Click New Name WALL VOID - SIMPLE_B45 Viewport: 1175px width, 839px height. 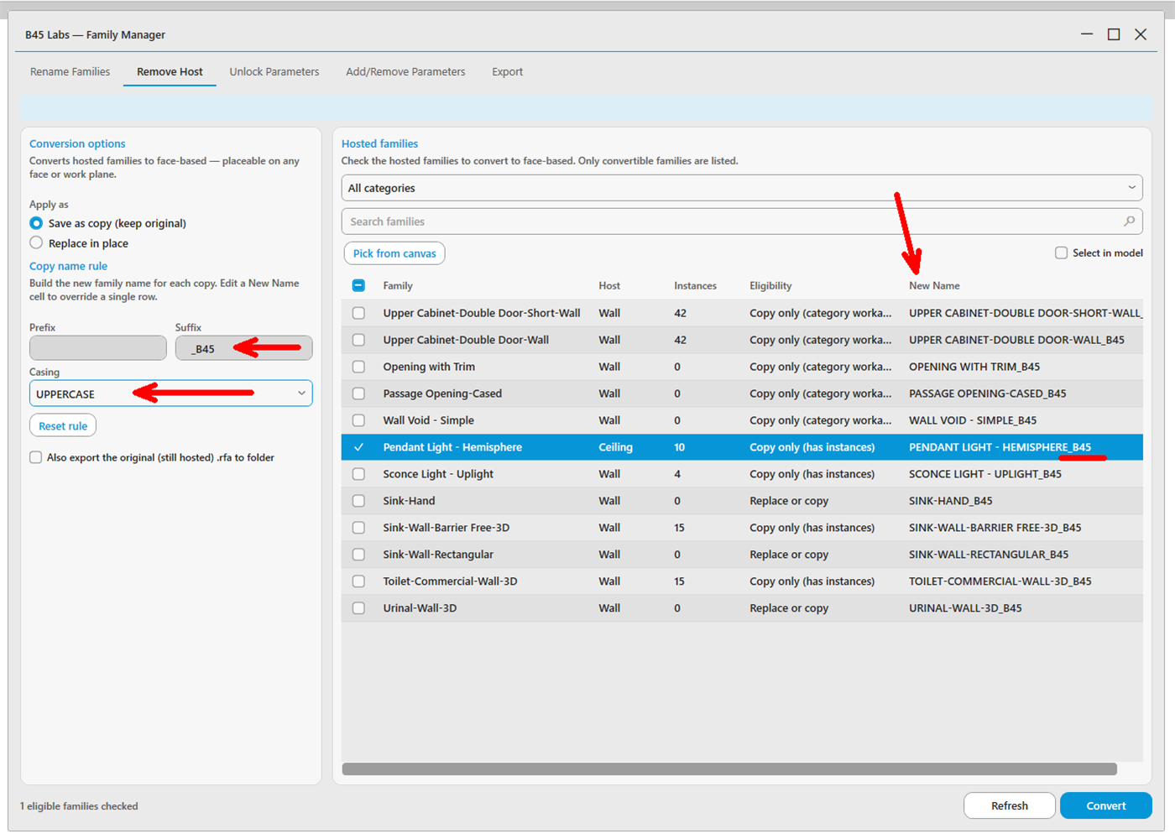[973, 420]
